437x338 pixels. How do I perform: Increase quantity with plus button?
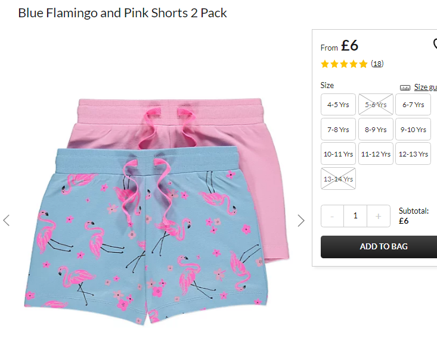(378, 216)
